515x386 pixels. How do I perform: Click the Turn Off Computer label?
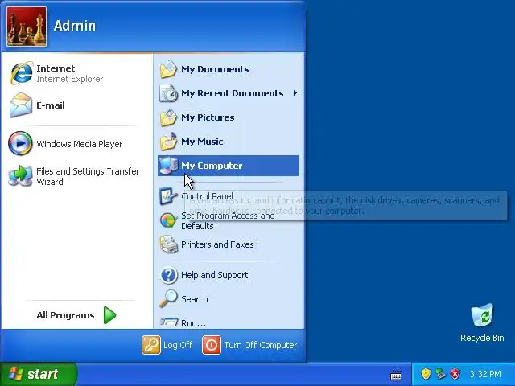261,345
